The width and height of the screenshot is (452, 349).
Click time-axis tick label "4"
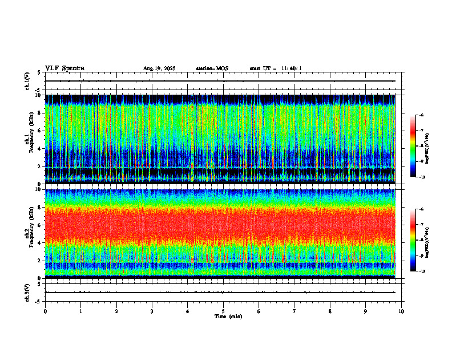pyautogui.click(x=188, y=311)
